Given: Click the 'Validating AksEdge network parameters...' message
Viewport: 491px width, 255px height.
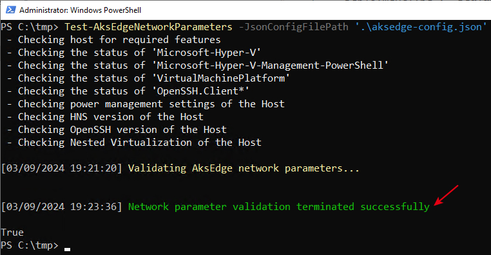Looking at the screenshot, I should click(x=244, y=168).
